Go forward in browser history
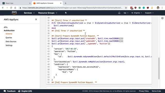Image resolution: width=165 pixels, height=93 pixels. tap(7, 8)
